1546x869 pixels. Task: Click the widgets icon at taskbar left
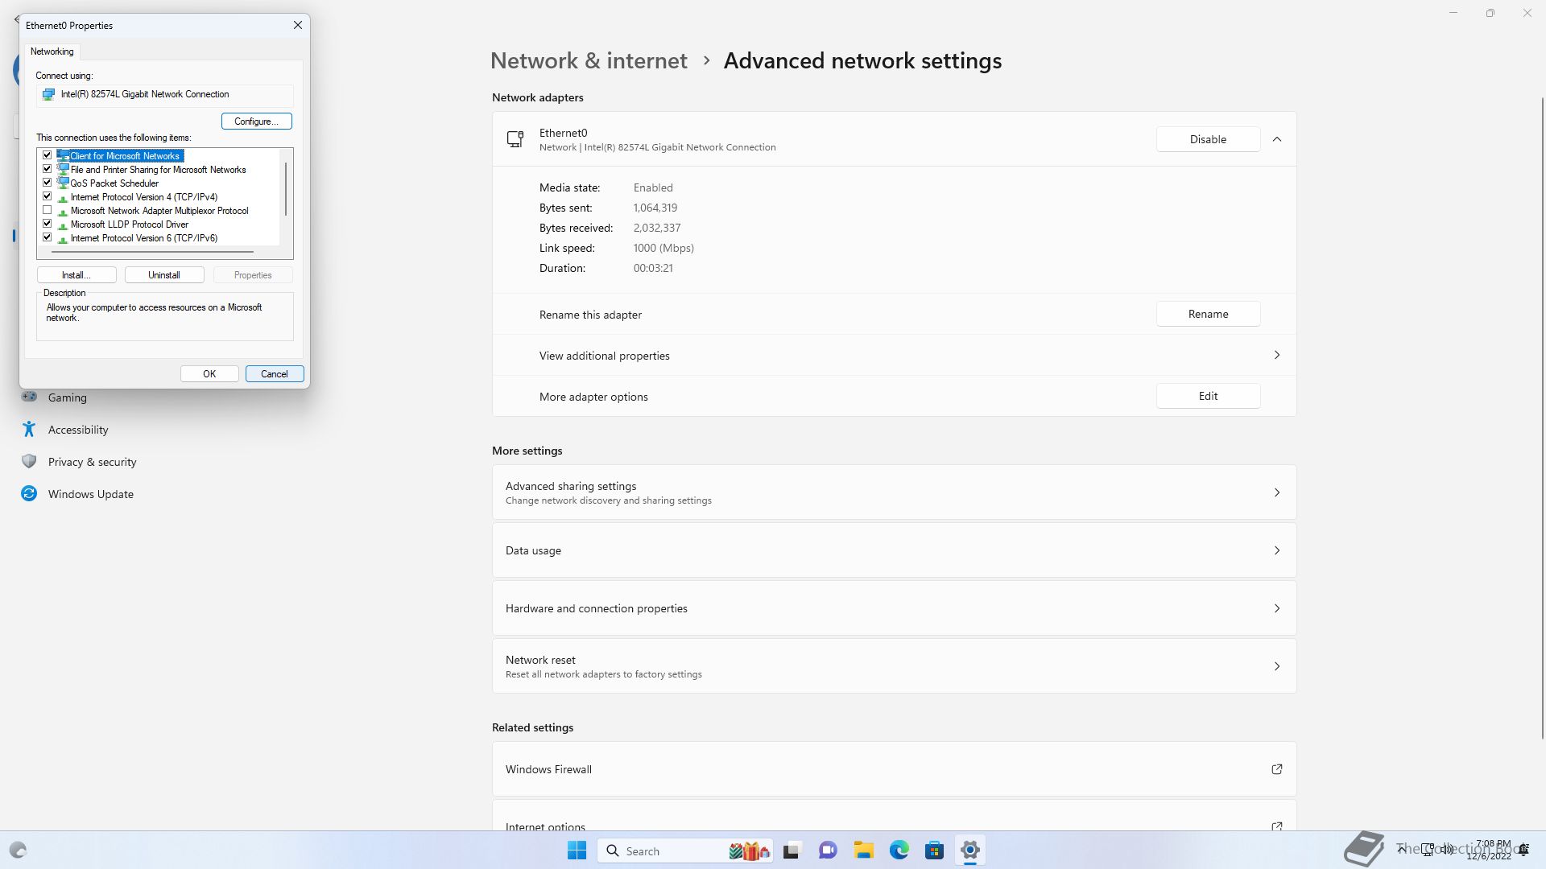[x=18, y=850]
